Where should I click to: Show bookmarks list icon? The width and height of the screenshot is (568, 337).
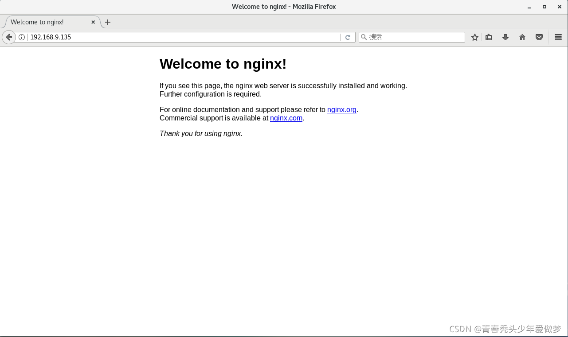489,37
